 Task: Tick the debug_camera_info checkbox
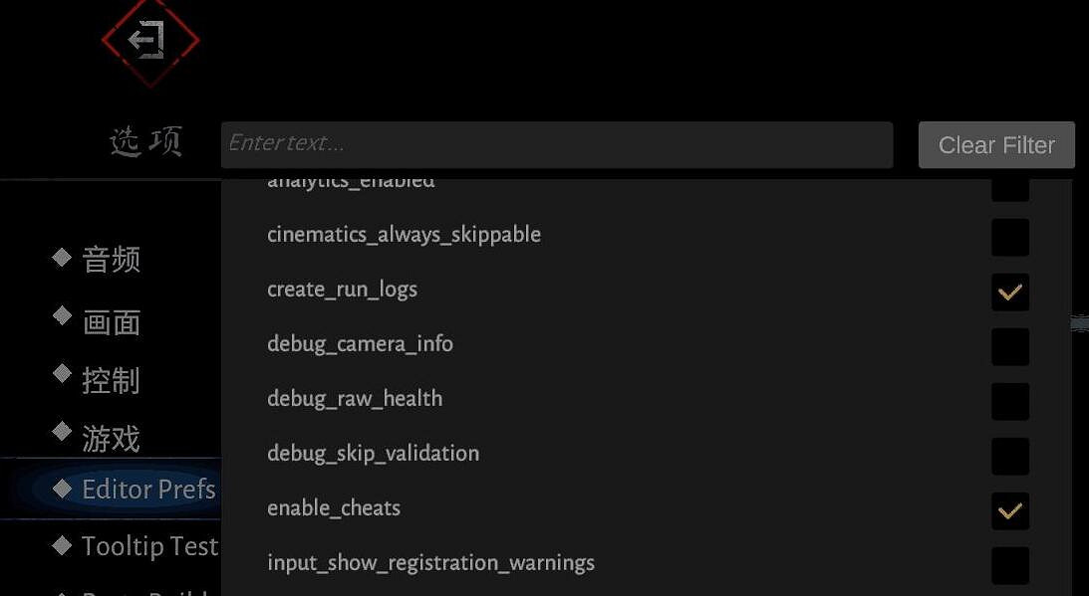tap(1009, 347)
